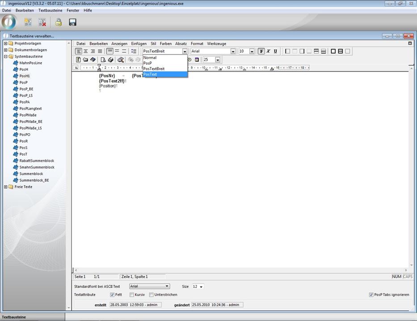This screenshot has width=417, height=321.
Task: Enable the Kursiv checkbox
Action: pyautogui.click(x=132, y=295)
